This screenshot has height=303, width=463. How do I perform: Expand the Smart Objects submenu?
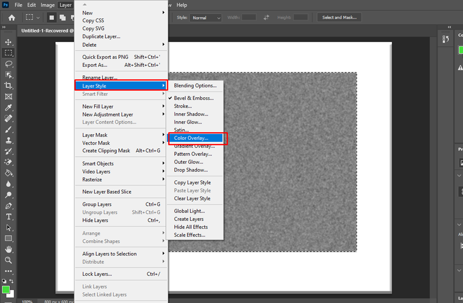tap(121, 164)
